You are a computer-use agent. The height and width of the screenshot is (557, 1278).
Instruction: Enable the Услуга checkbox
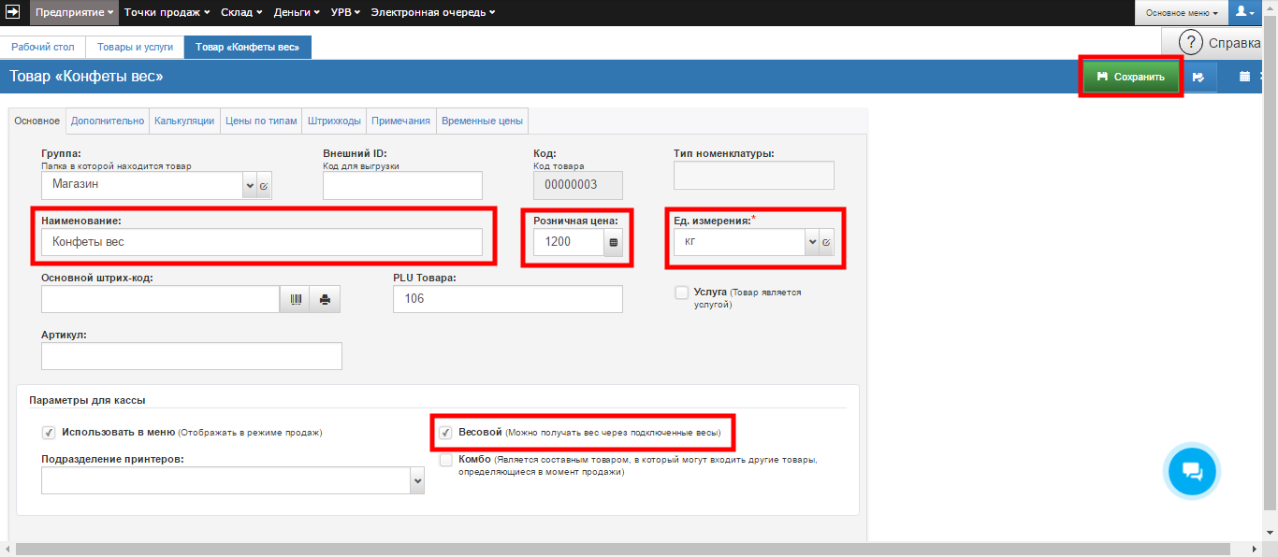(681, 293)
